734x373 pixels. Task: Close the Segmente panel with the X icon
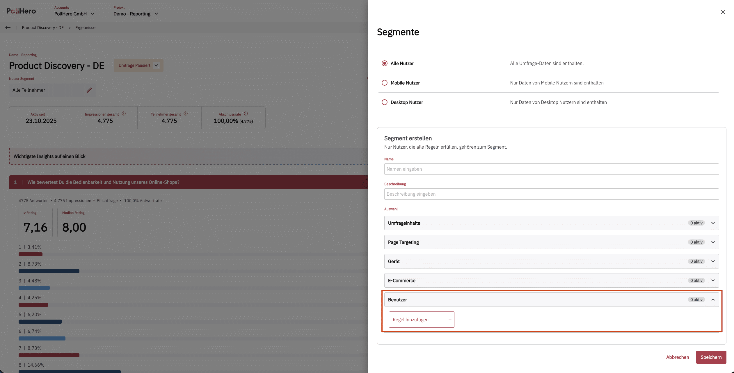coord(723,12)
